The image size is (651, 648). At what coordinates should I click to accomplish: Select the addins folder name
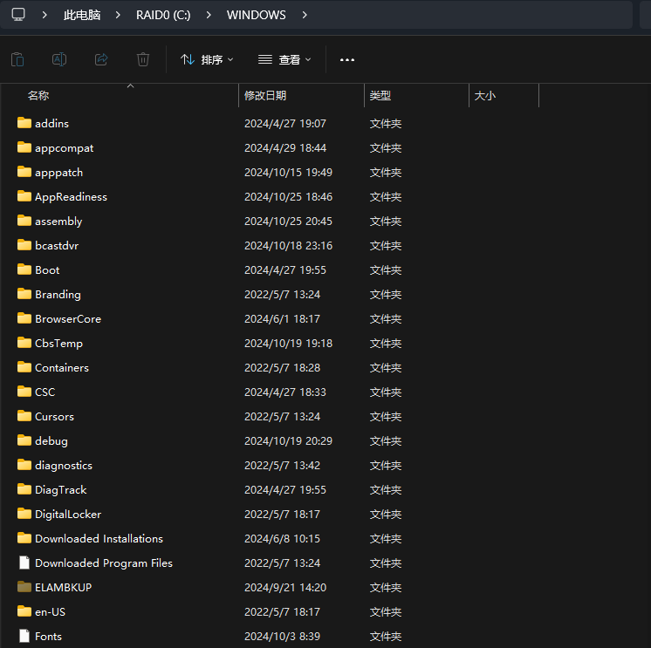(x=51, y=124)
